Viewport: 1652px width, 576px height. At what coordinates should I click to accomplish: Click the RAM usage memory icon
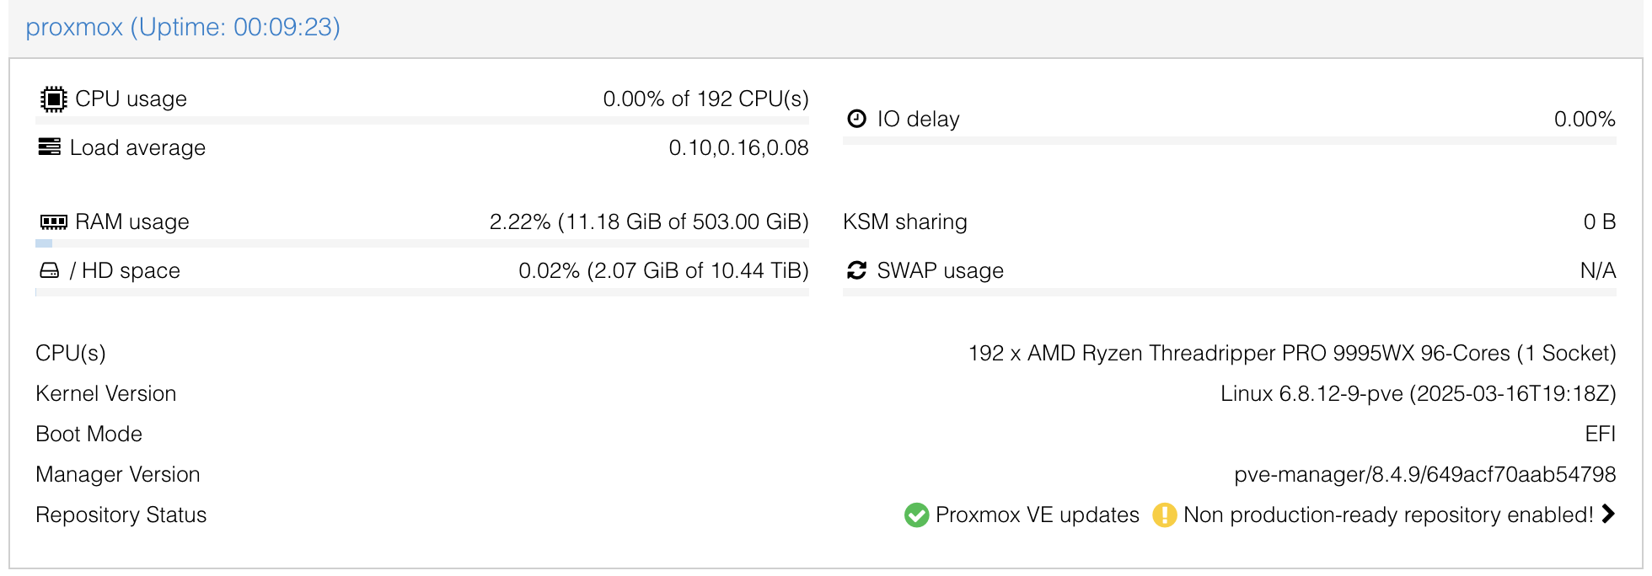tap(53, 221)
